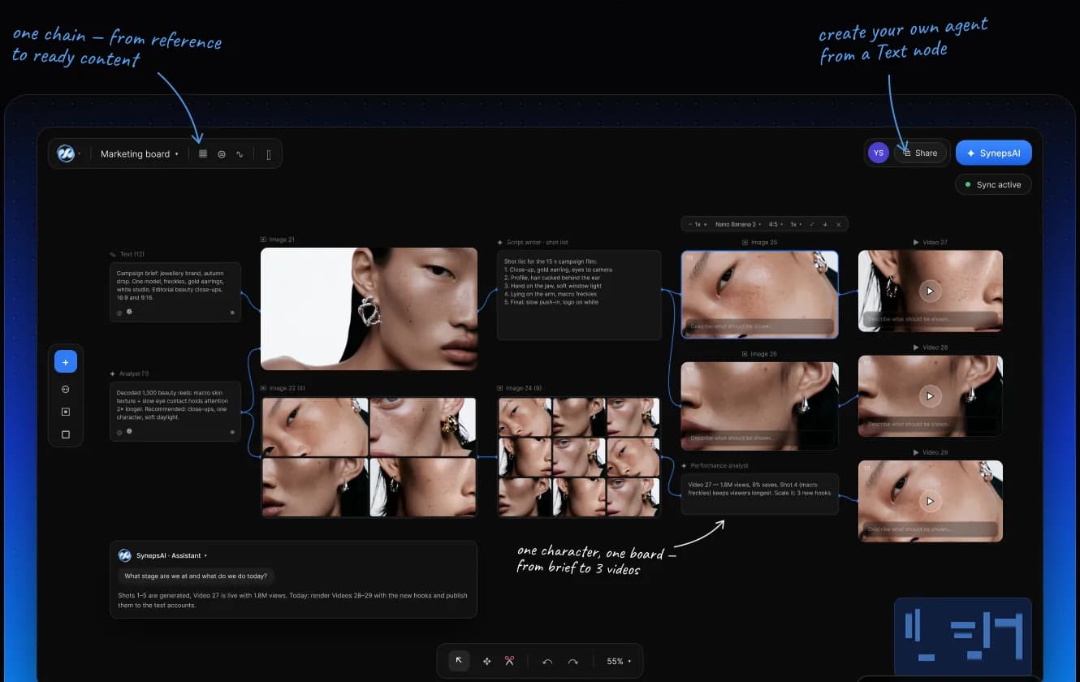Screen dimensions: 1080x682
Task: Click the undo arrow in bottom toolbar
Action: [547, 662]
